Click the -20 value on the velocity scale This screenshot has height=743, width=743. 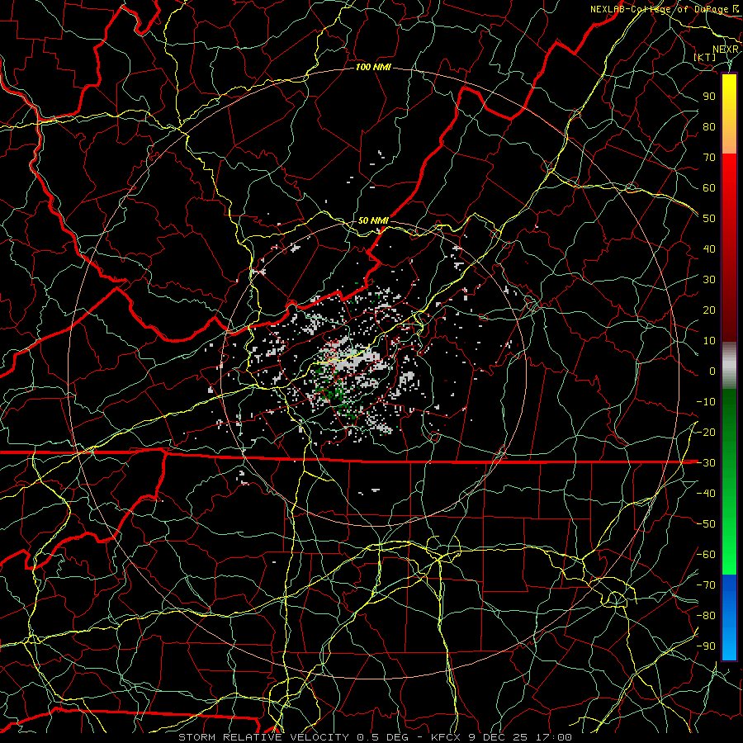coord(706,433)
